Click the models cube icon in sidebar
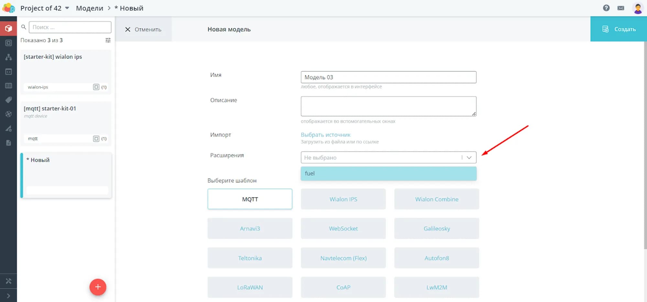 8,28
